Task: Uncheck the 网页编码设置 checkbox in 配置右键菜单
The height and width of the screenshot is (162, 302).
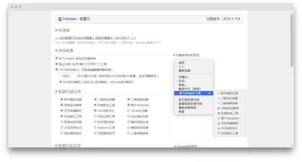Action: coord(62,99)
